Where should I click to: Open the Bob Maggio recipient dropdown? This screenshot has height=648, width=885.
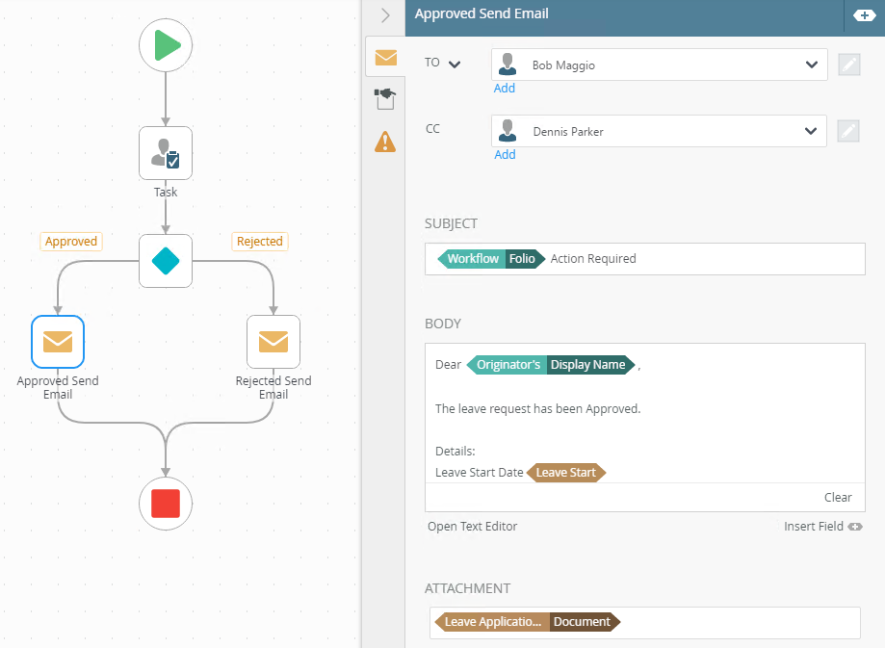(810, 65)
